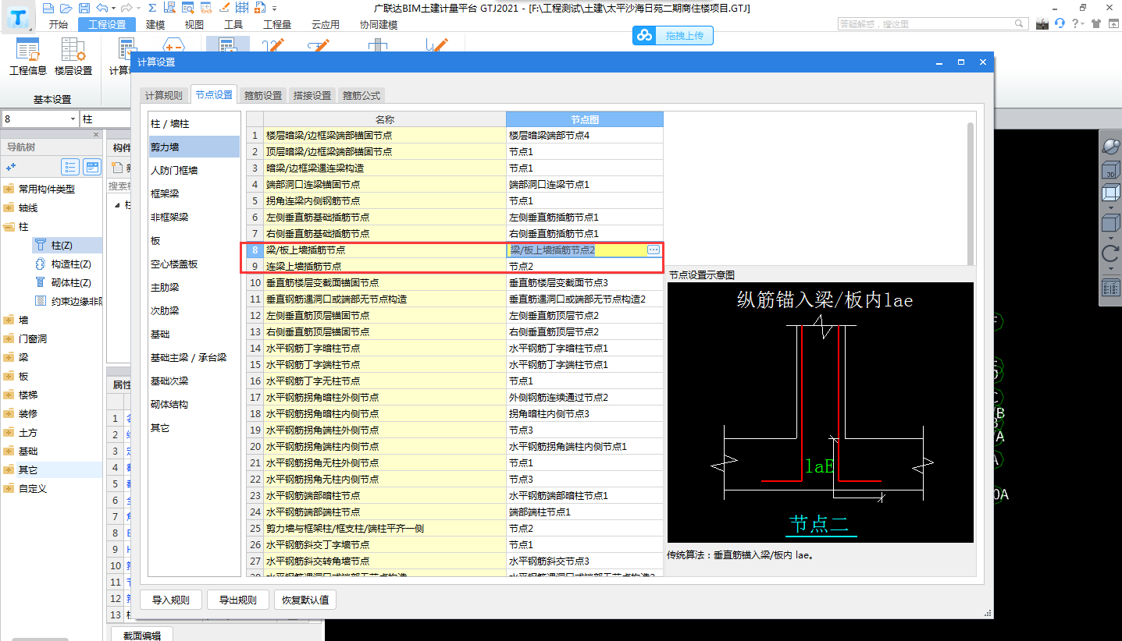
Task: Click the display settings checklist icon
Action: pos(1110,287)
